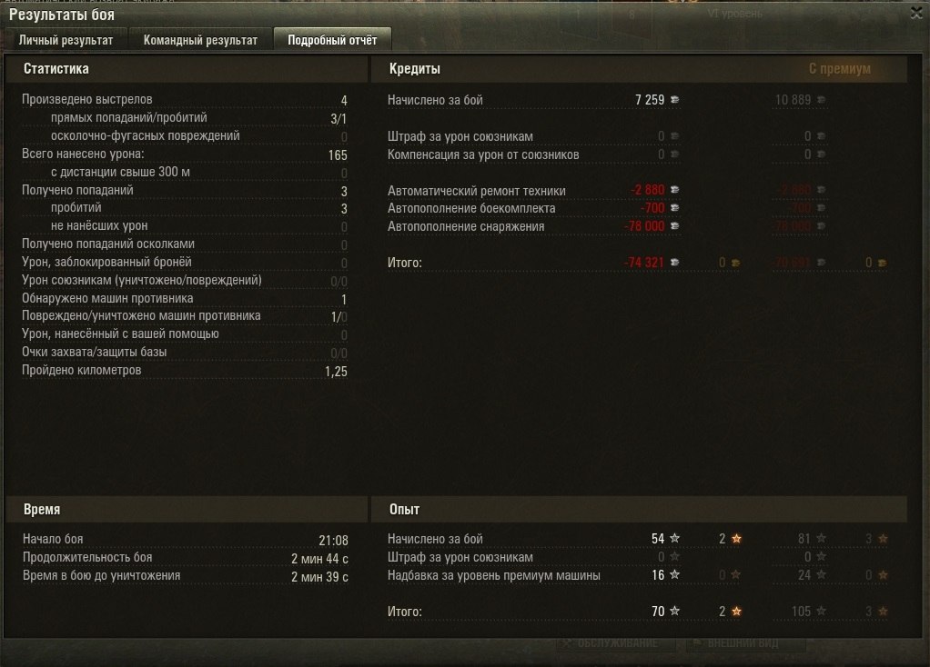
Task: Click the С премиум column header
Action: click(x=839, y=69)
